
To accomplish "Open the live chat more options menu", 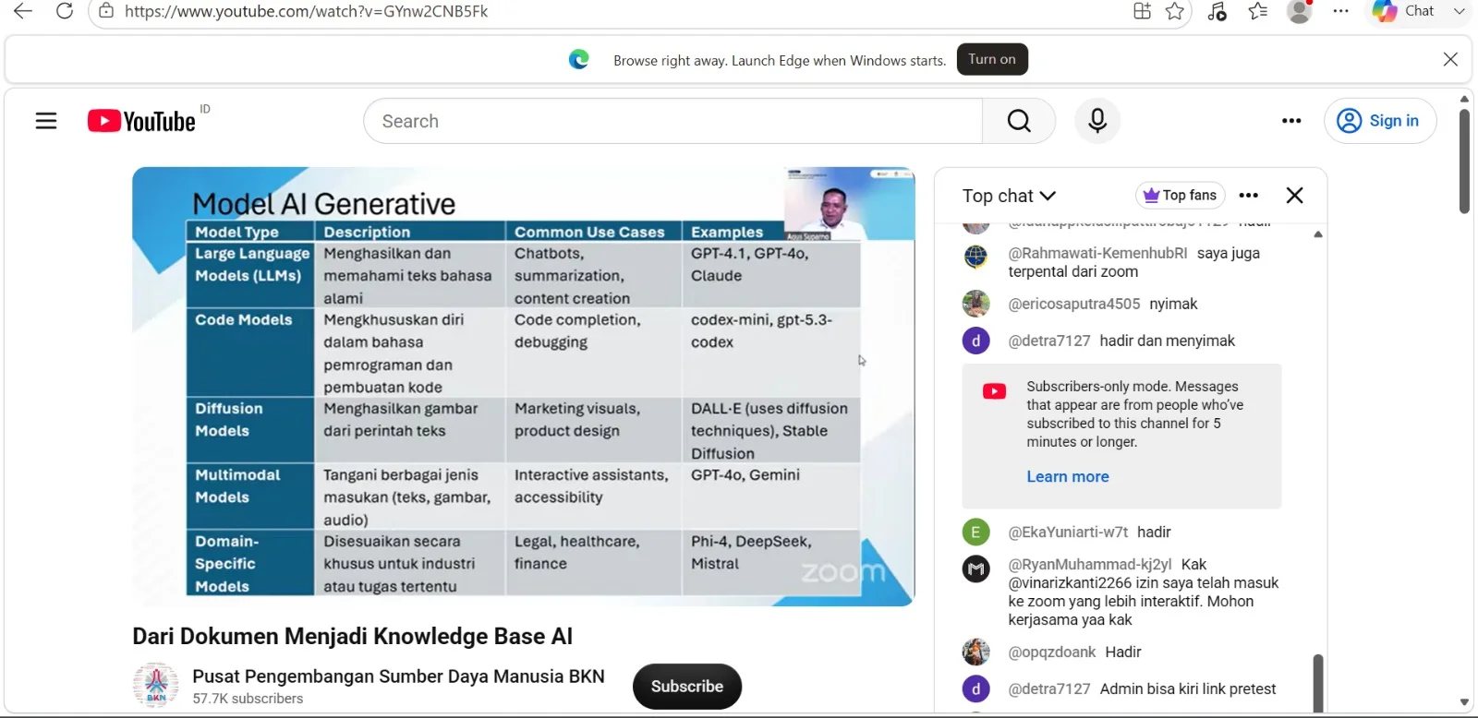I will 1249,196.
